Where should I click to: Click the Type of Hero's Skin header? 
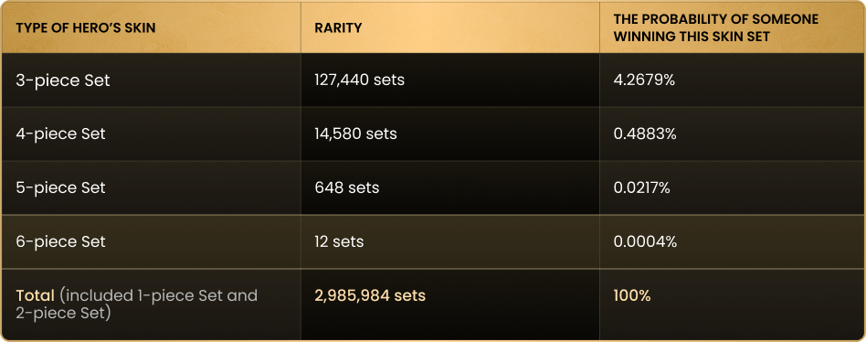click(x=86, y=27)
